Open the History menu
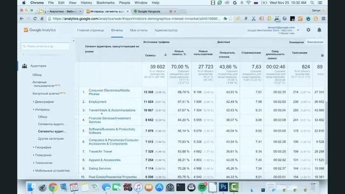 pos(86,3)
